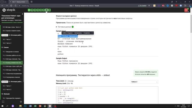Open the selection popup dropdown arrow

click(92, 33)
